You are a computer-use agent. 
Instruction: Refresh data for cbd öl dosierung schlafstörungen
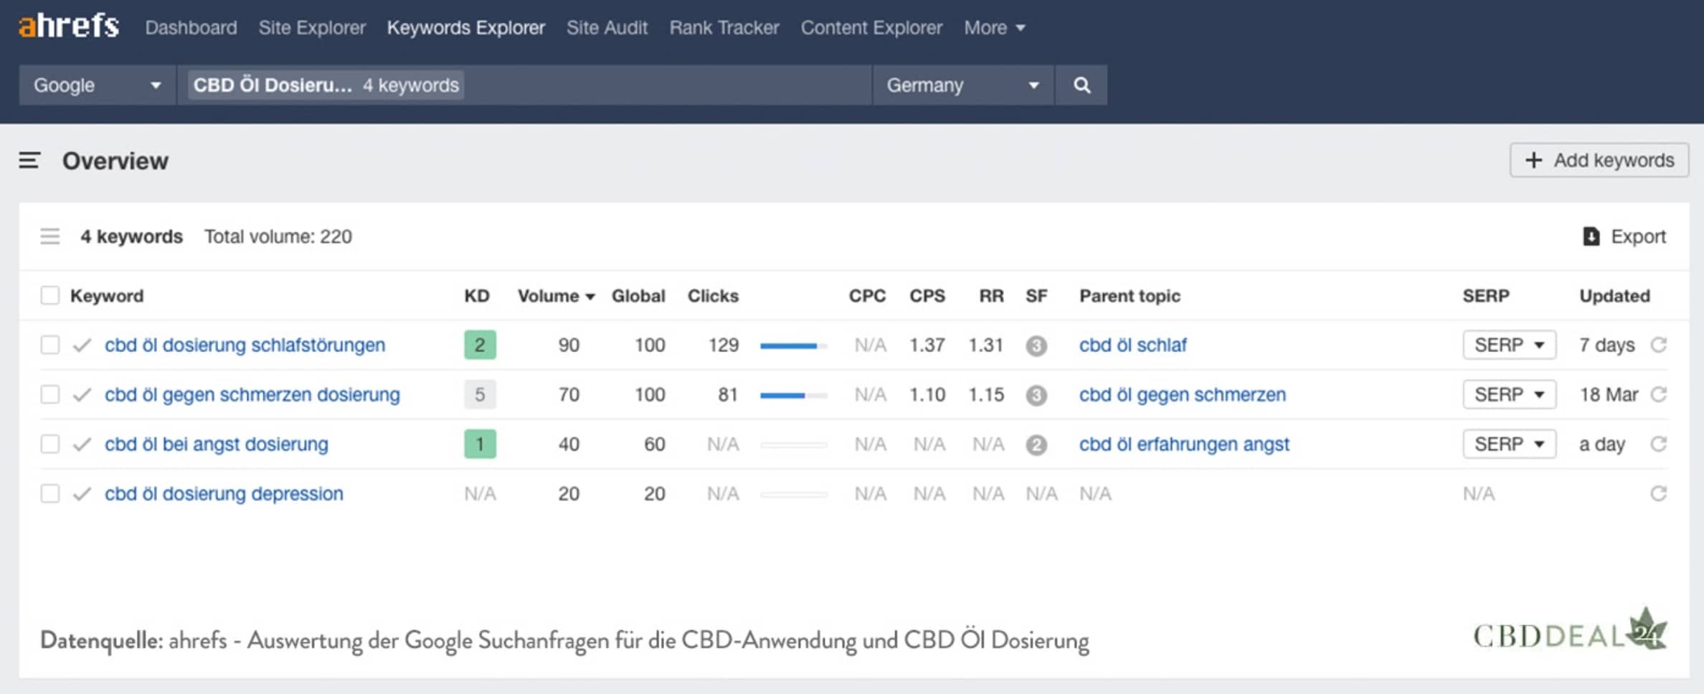click(1660, 345)
